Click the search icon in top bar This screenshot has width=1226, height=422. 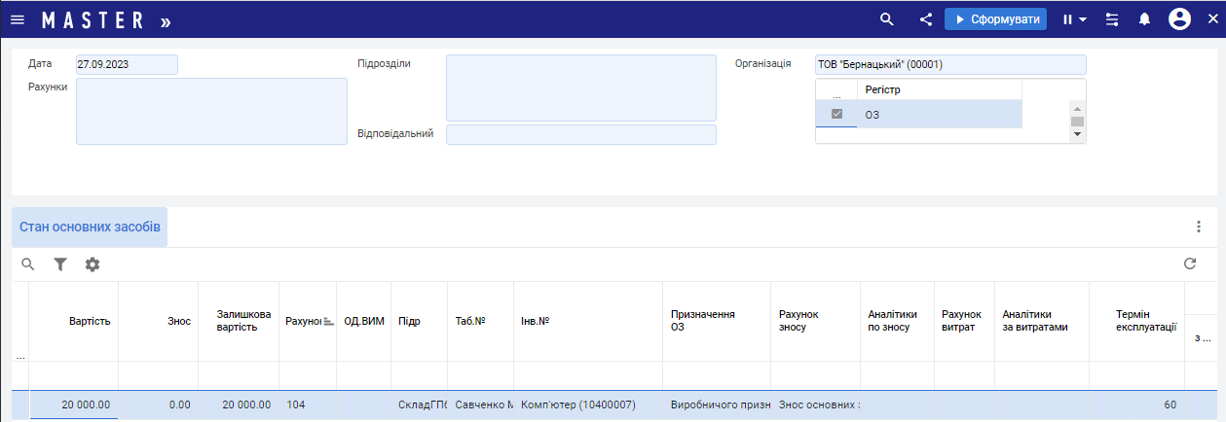tap(886, 19)
